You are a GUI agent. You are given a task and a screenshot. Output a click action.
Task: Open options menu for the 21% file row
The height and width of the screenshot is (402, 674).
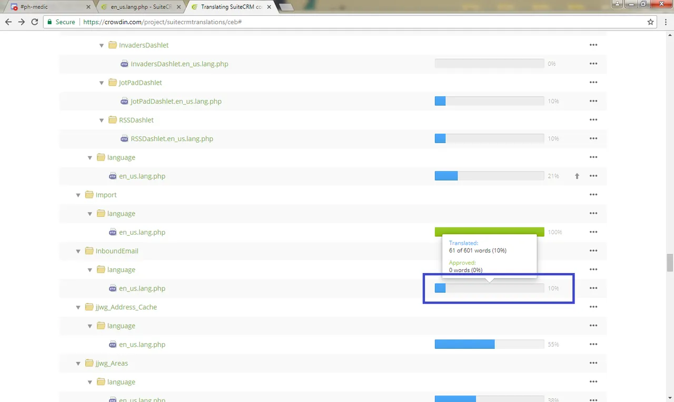point(593,176)
